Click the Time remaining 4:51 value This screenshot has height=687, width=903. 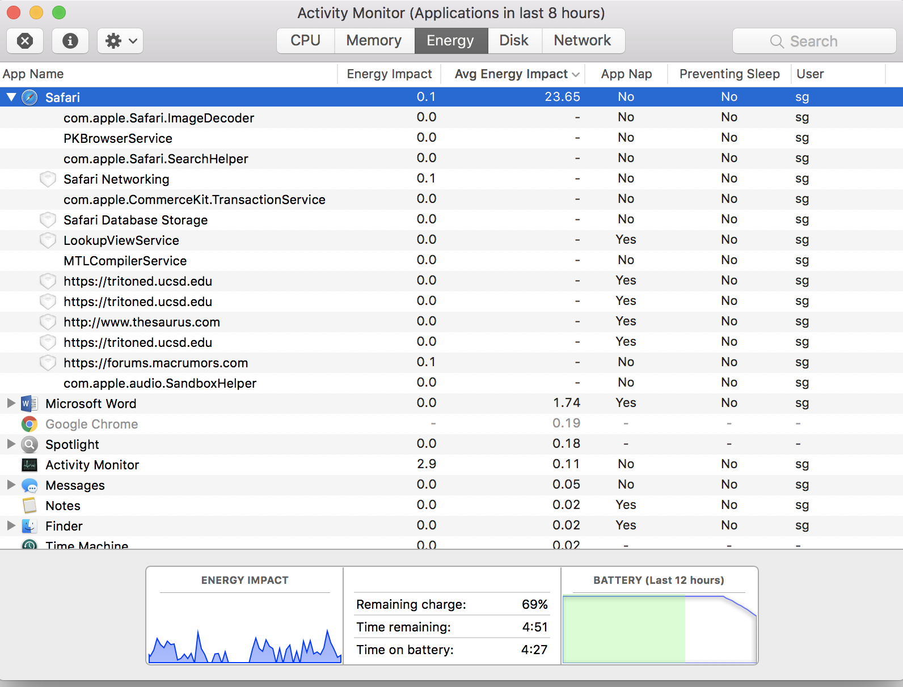click(535, 627)
